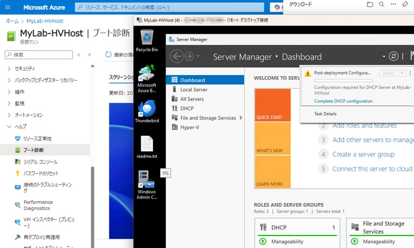This screenshot has height=248, width=414.
Task: Expand the 操作 menu section
Action: coord(9,92)
